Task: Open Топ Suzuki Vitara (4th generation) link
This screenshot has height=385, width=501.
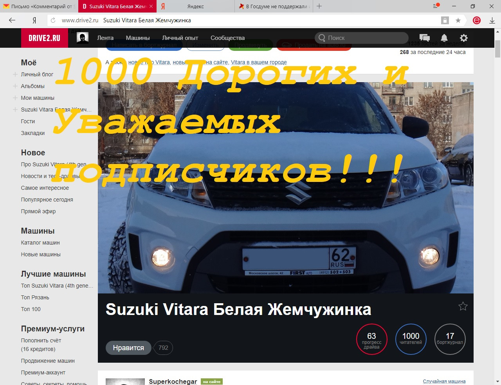Action: pyautogui.click(x=57, y=286)
